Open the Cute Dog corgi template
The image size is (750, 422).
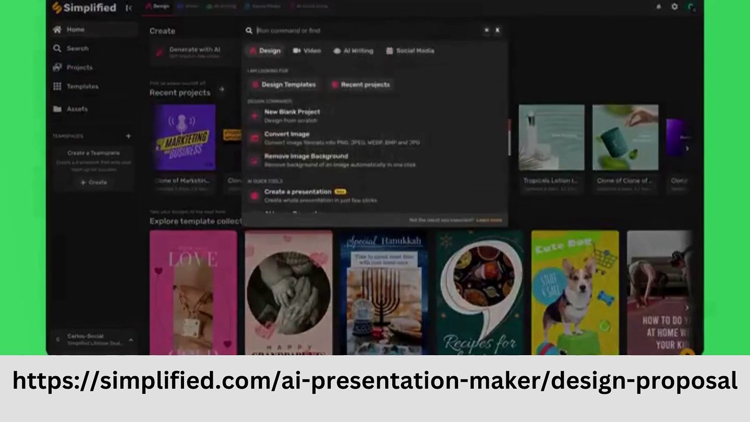(575, 292)
